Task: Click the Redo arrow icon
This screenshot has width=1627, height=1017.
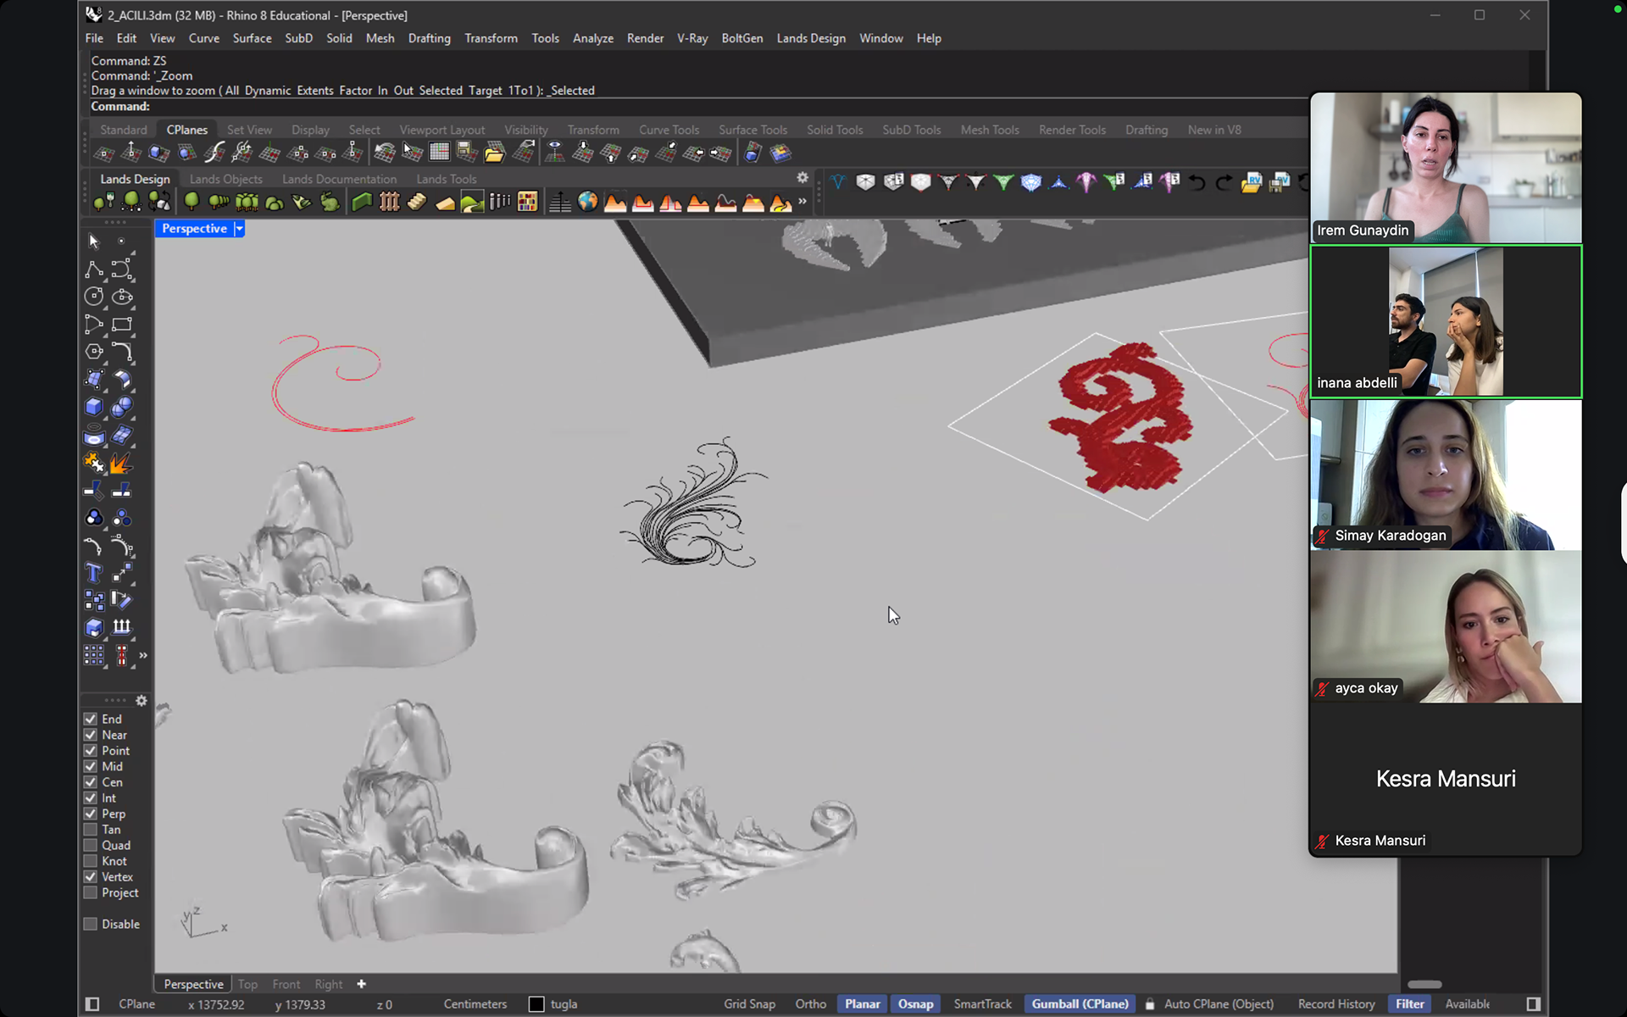Action: pyautogui.click(x=1224, y=182)
